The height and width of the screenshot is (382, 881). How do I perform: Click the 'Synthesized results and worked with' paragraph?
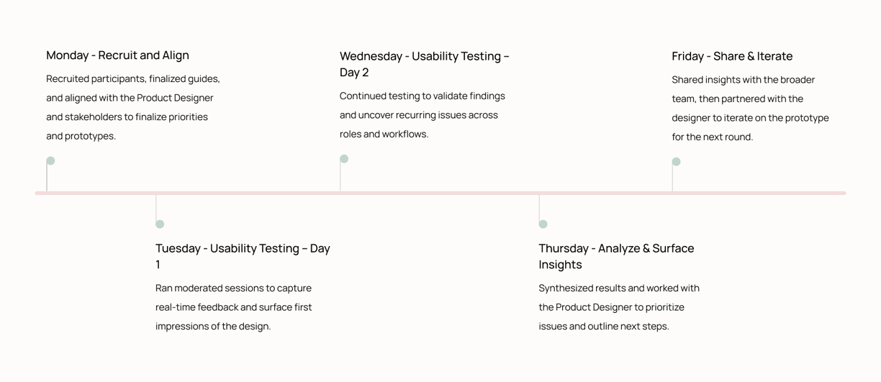pyautogui.click(x=619, y=307)
